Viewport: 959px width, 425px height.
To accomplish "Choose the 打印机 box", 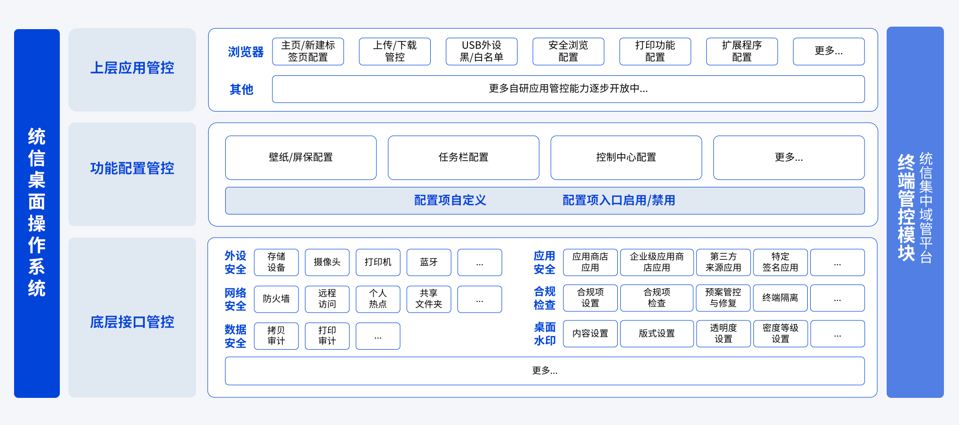I will [378, 262].
